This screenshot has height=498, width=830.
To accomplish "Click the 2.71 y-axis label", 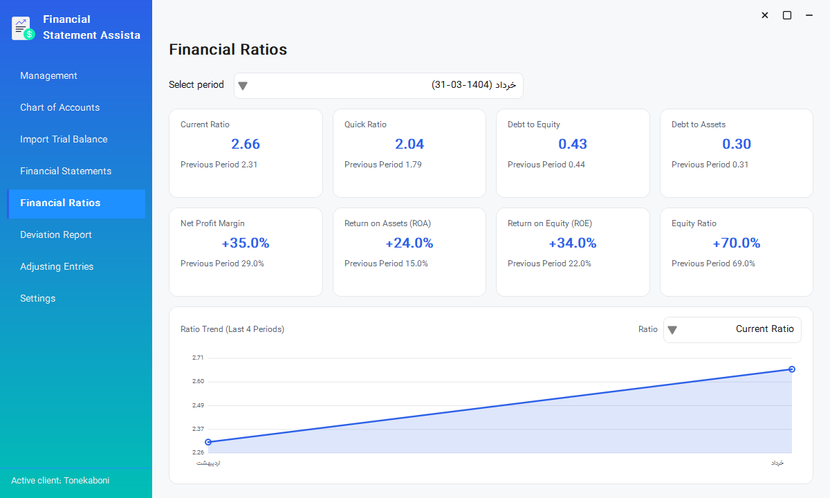I will pyautogui.click(x=198, y=358).
